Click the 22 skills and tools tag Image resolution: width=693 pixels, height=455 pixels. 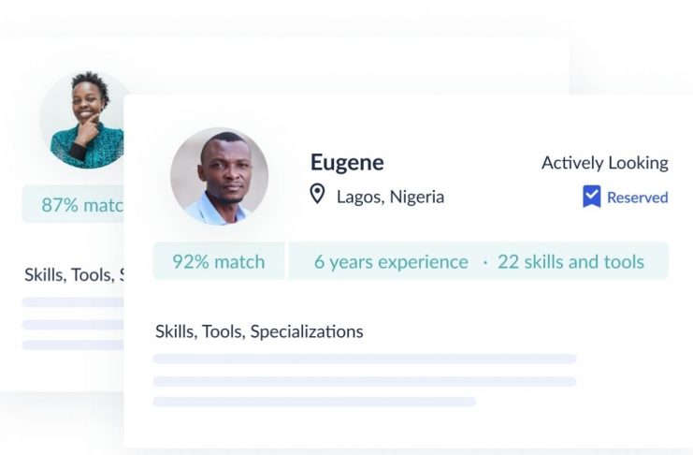click(570, 261)
